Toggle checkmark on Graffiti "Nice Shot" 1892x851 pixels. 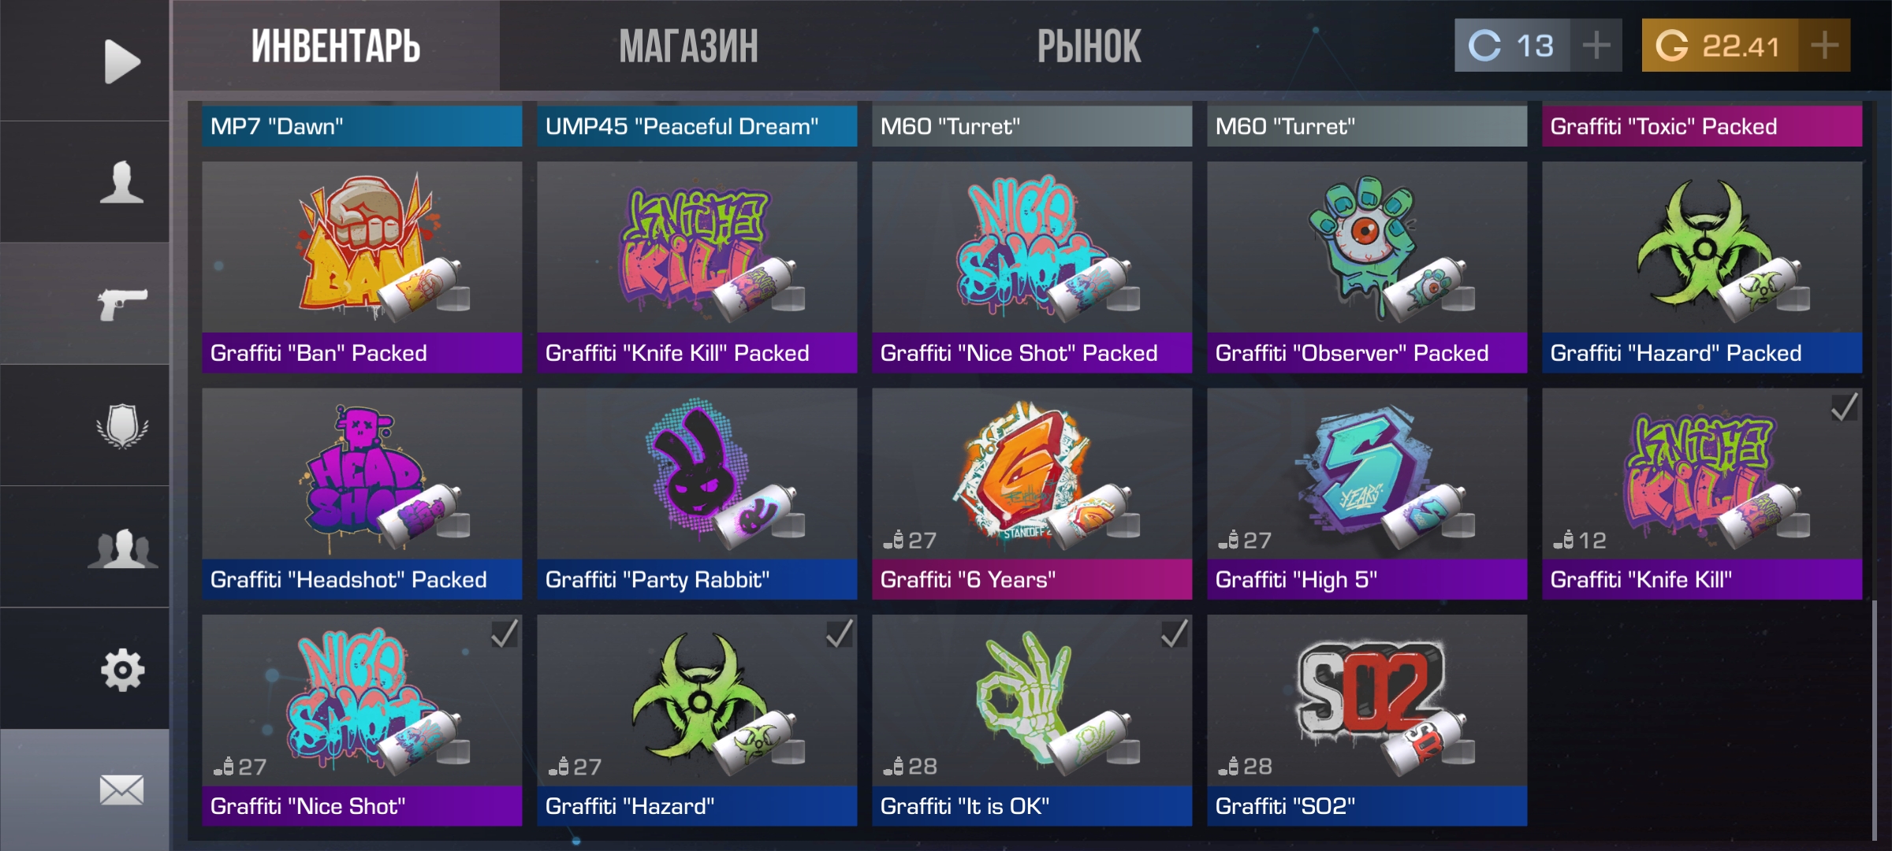[x=505, y=632]
